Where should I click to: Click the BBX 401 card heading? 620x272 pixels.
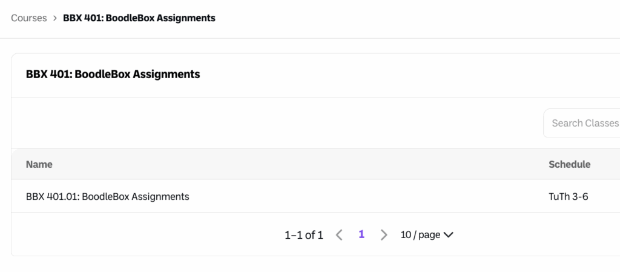113,75
